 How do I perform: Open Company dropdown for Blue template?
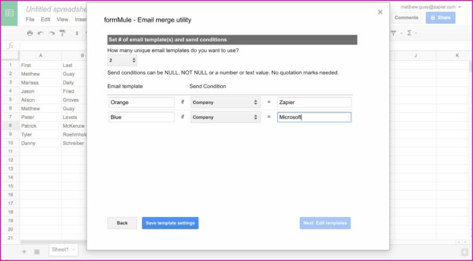coord(225,117)
